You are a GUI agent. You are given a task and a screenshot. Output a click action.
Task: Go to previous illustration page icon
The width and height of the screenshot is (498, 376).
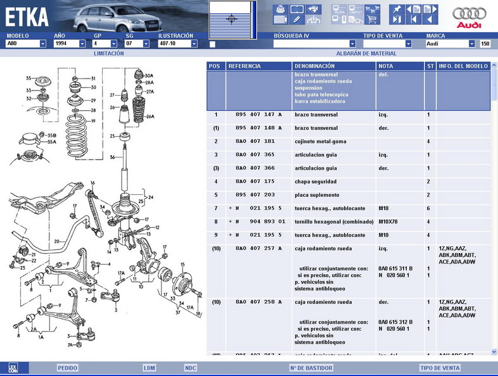(x=414, y=9)
